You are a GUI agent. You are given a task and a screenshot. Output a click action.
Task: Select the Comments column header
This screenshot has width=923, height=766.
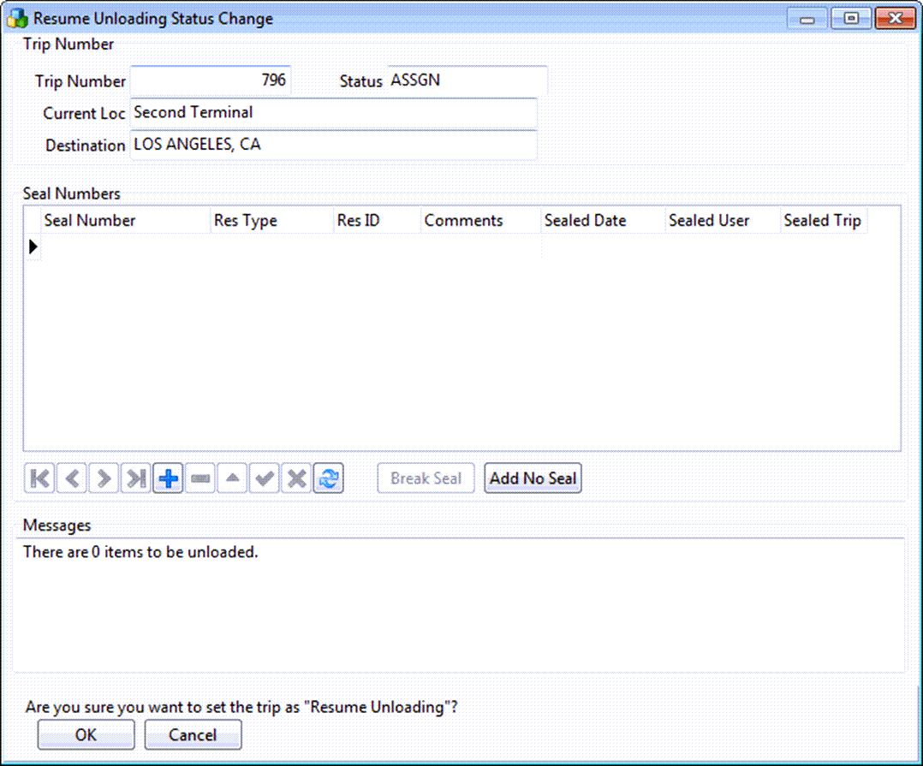pos(481,221)
